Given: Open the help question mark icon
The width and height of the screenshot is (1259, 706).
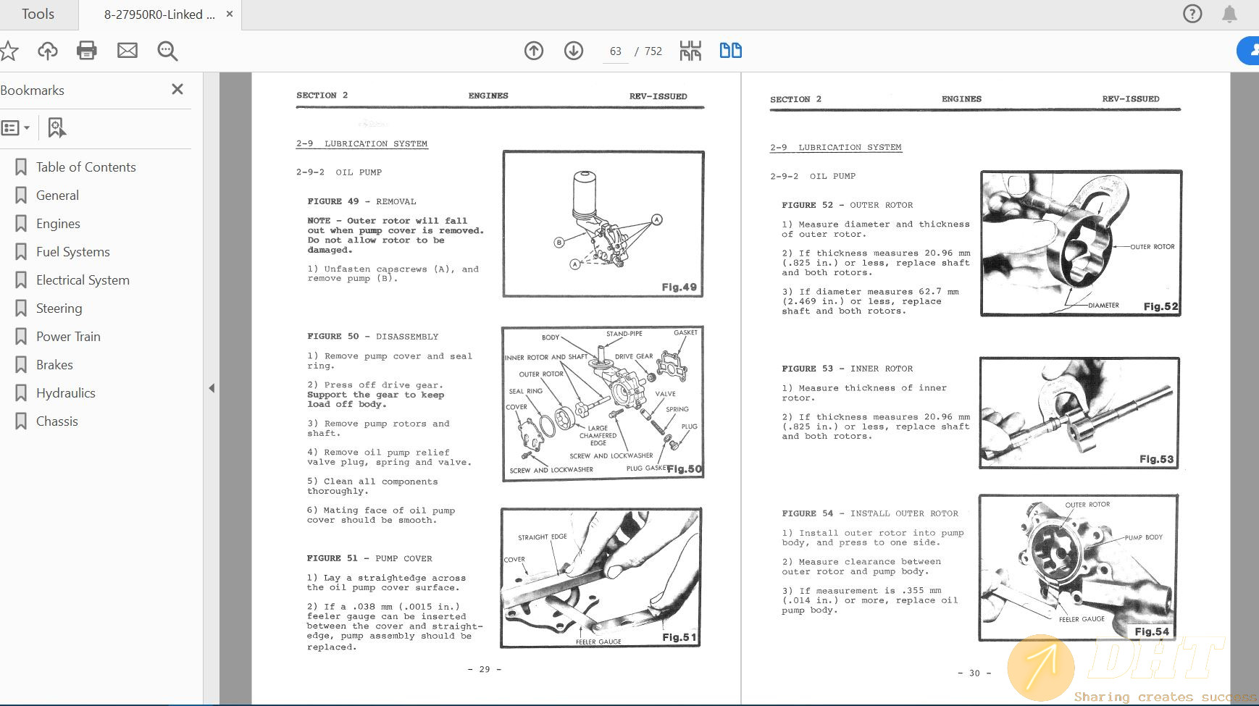Looking at the screenshot, I should (x=1192, y=14).
